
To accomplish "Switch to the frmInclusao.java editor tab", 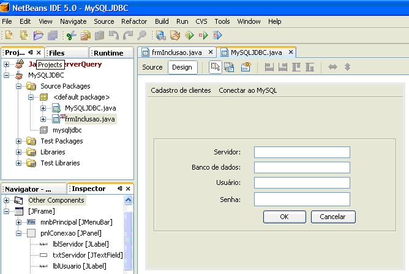I will [x=177, y=52].
